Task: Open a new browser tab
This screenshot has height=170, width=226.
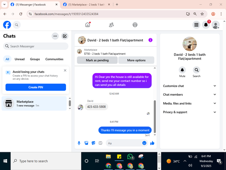Action: pyautogui.click(x=117, y=5)
